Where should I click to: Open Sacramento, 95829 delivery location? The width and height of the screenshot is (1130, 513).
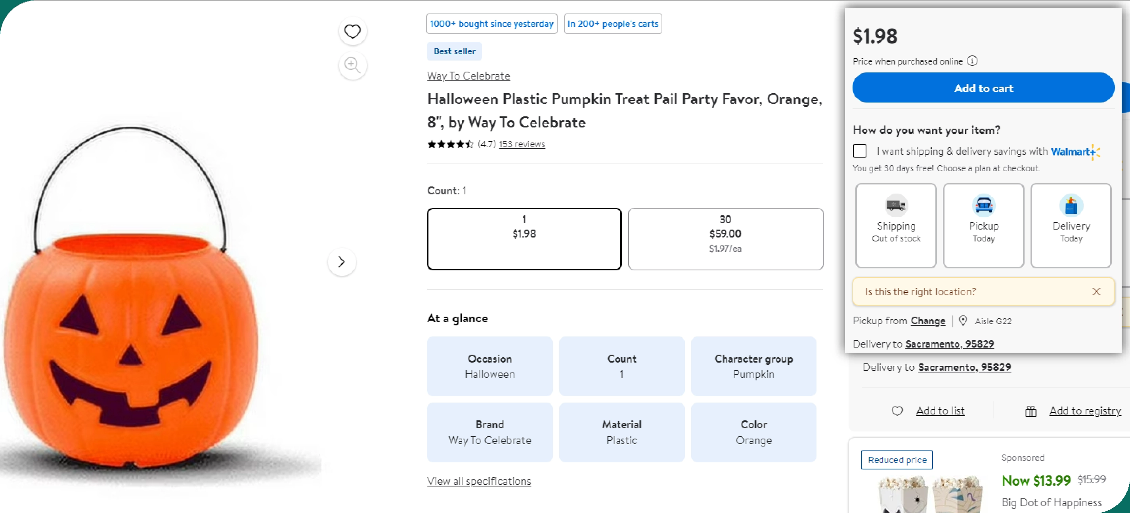949,344
